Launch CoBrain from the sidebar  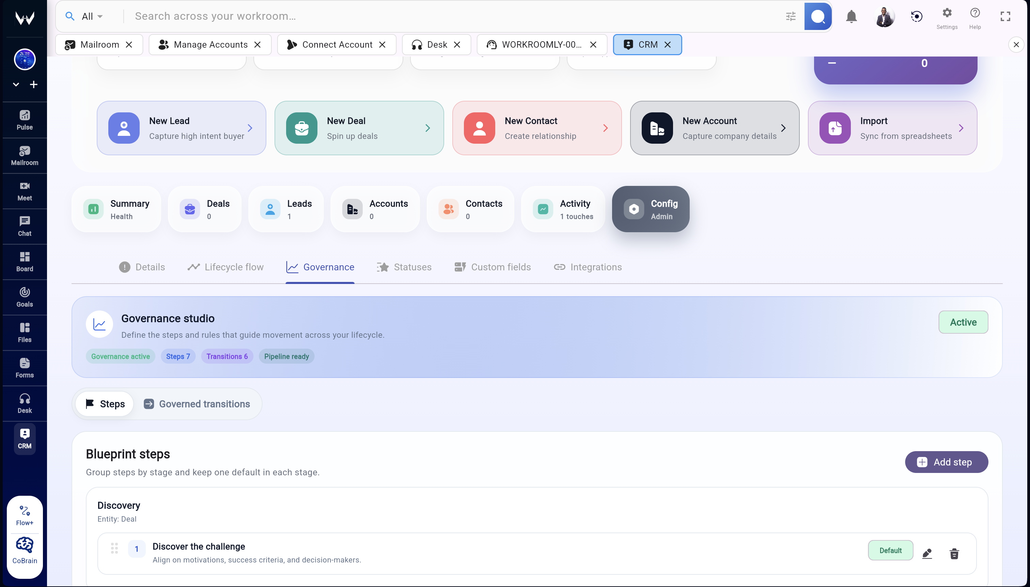coord(24,549)
